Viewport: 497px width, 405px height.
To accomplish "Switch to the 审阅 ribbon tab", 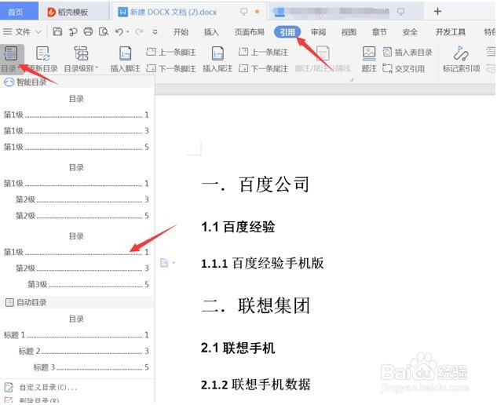I will tap(318, 31).
